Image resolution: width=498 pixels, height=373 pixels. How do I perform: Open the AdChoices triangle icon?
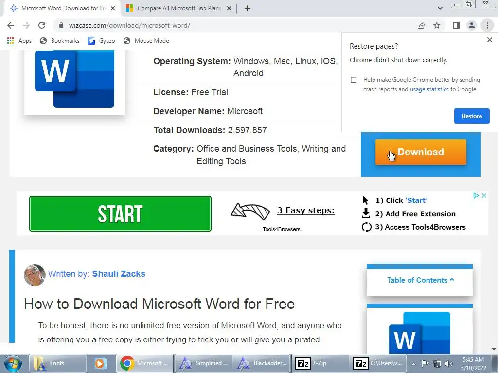(x=476, y=195)
